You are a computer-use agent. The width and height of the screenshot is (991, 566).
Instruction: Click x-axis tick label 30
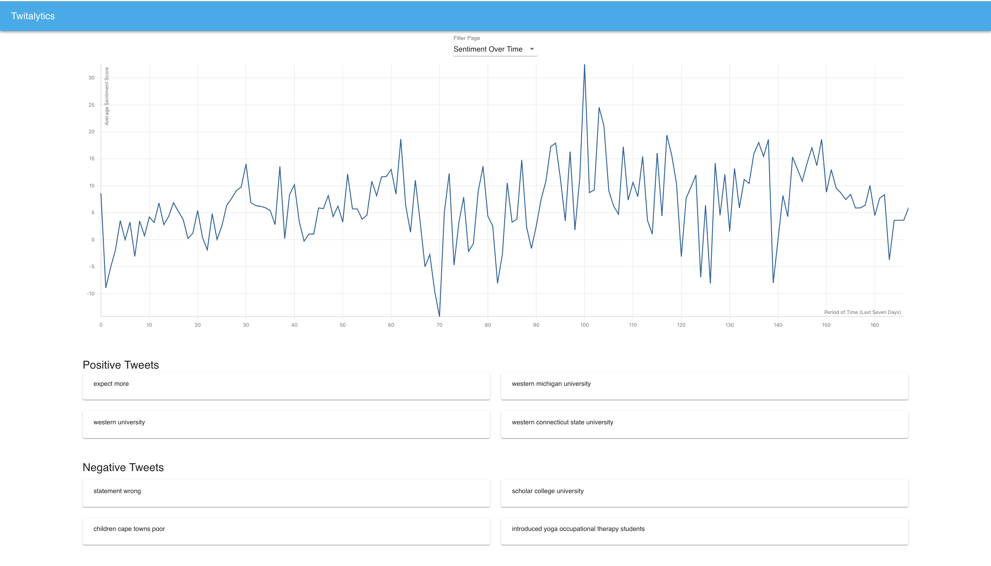tap(246, 325)
